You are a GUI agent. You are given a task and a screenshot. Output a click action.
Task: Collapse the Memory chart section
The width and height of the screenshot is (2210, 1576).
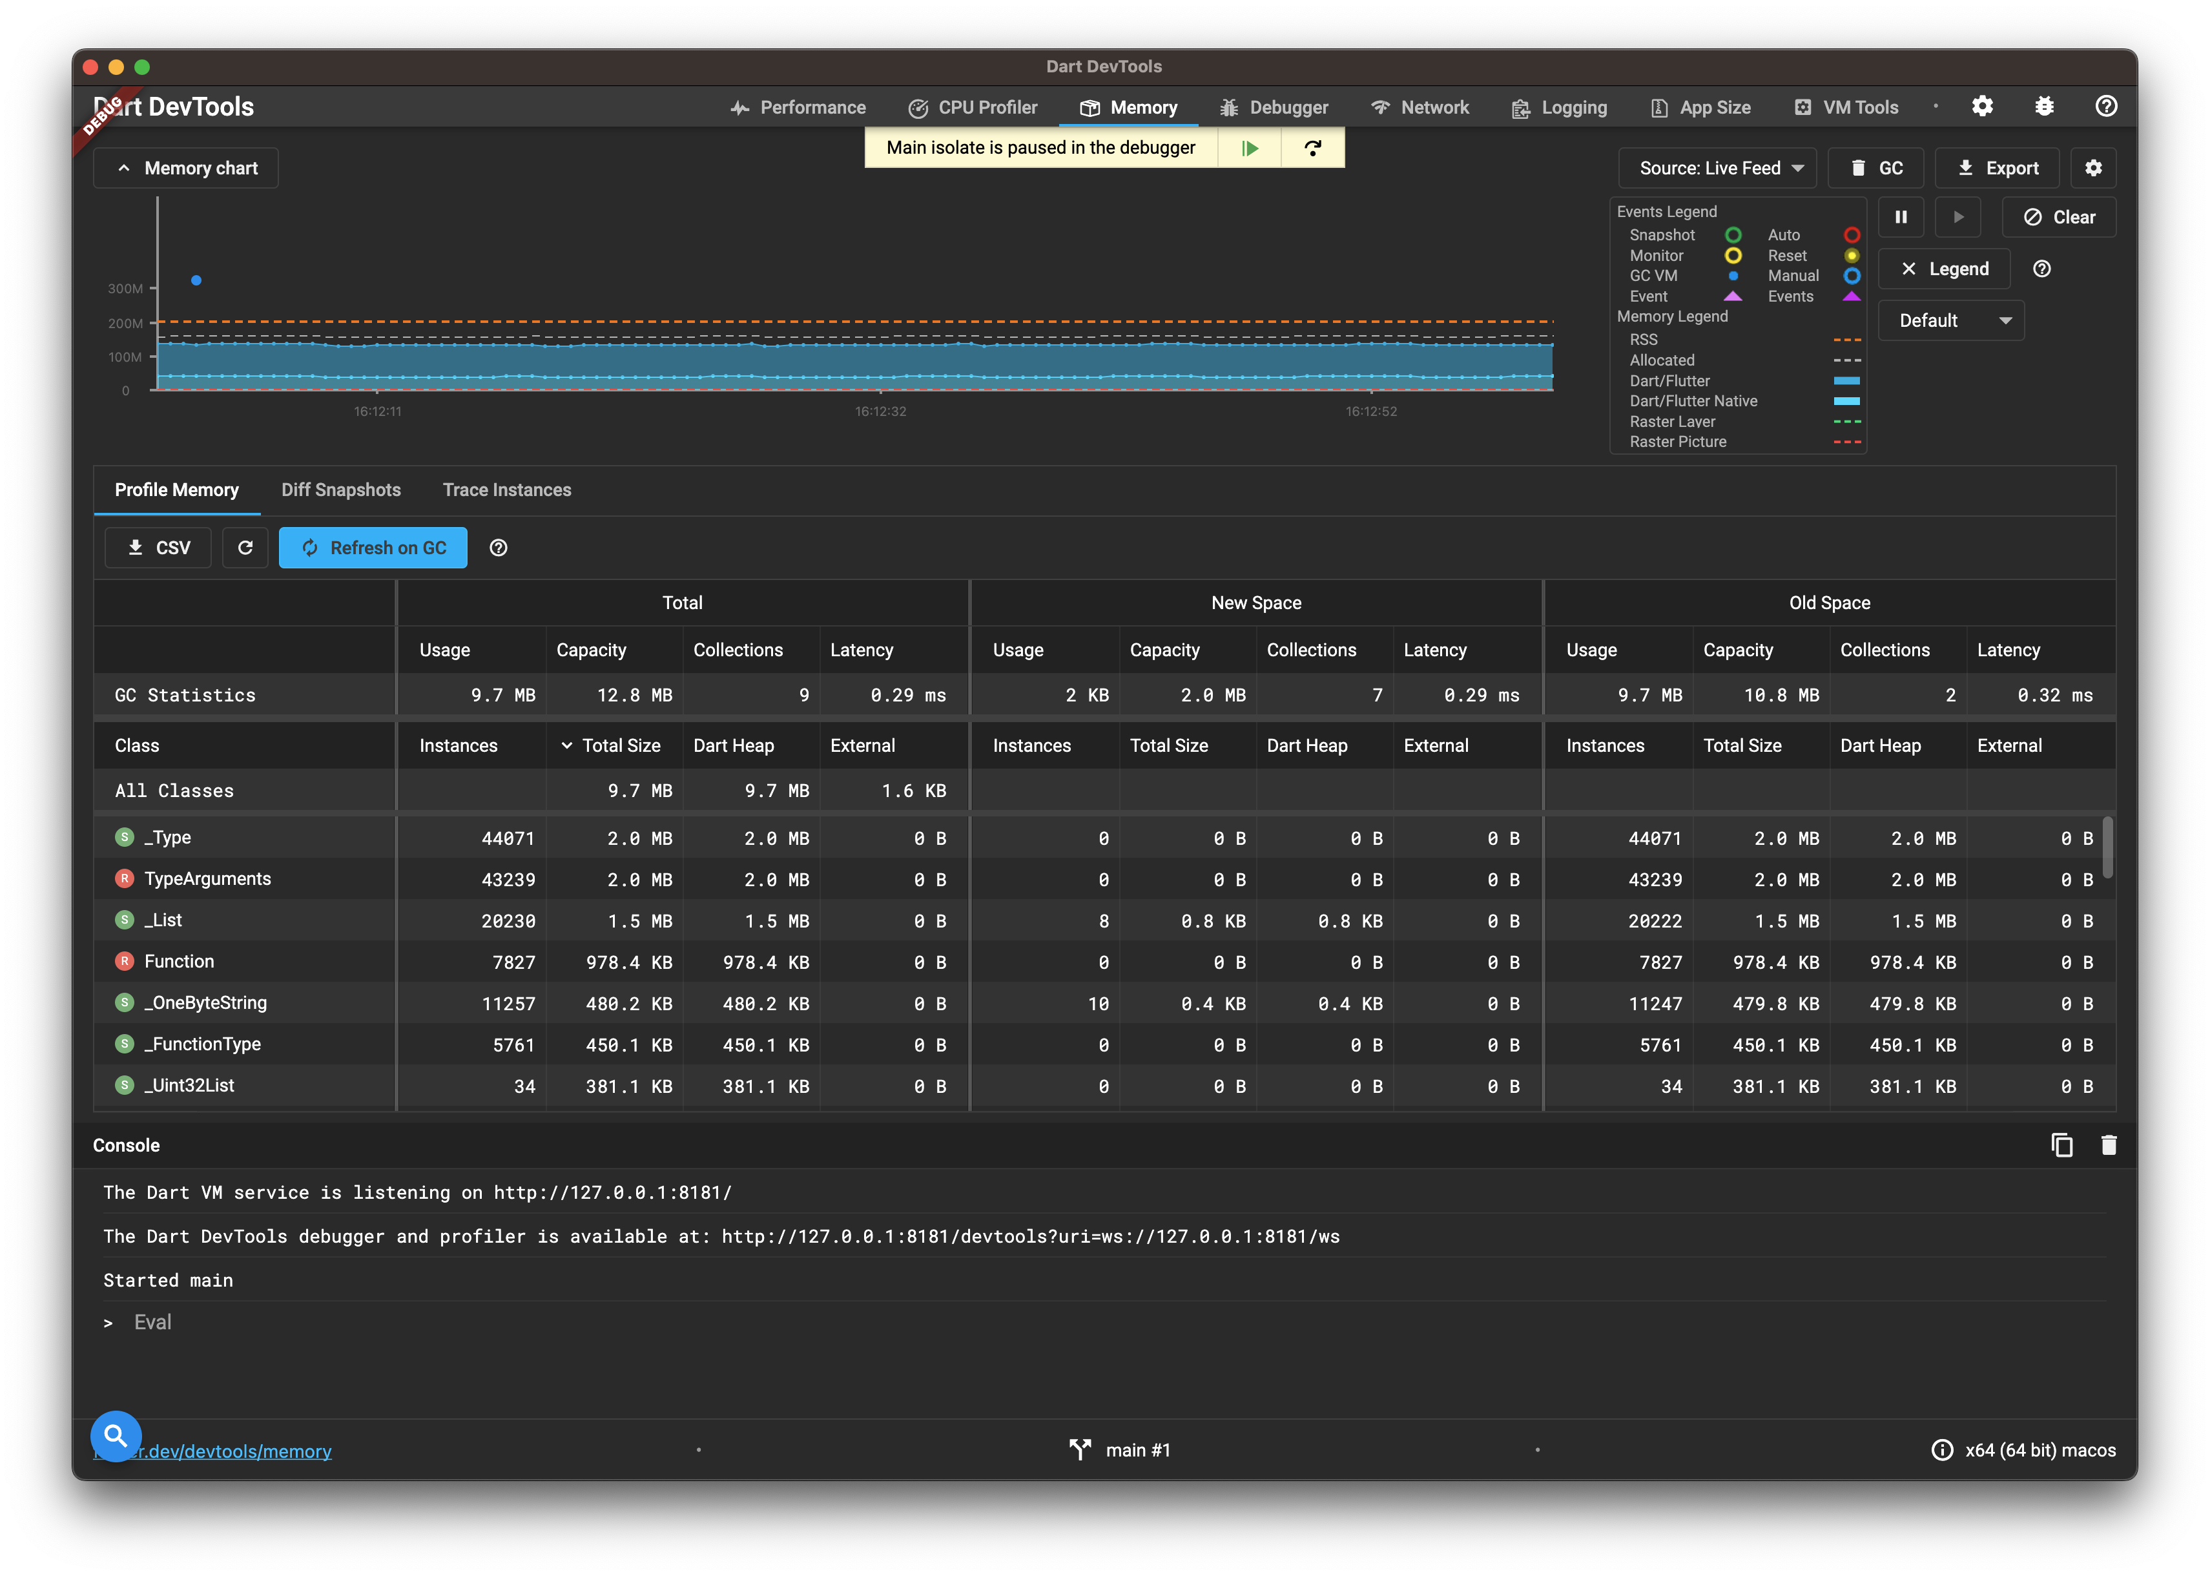(186, 168)
